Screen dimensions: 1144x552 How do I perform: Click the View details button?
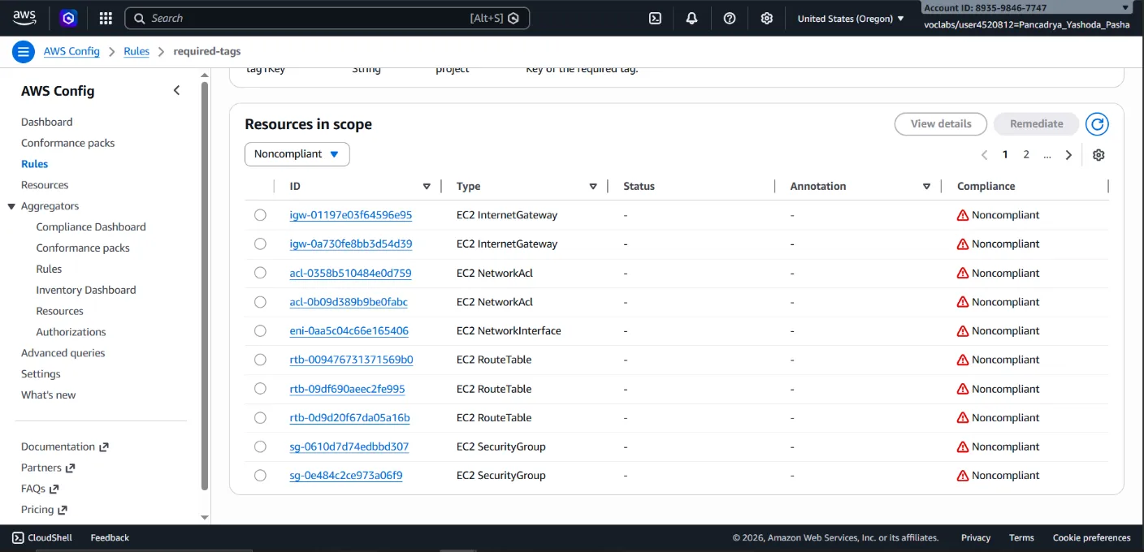(941, 124)
